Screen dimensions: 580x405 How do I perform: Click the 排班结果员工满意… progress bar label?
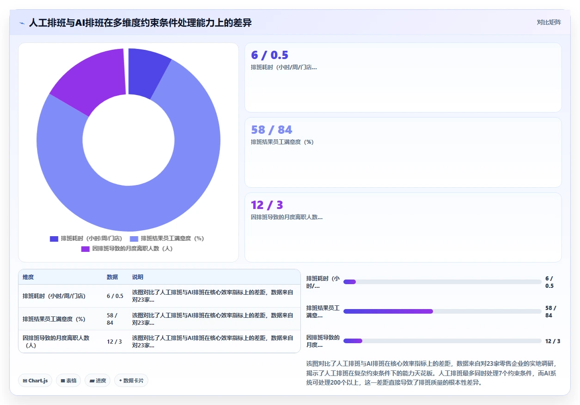point(323,312)
